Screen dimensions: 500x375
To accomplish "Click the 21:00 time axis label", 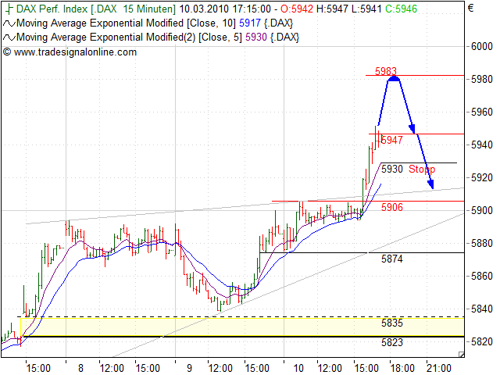I will (439, 368).
